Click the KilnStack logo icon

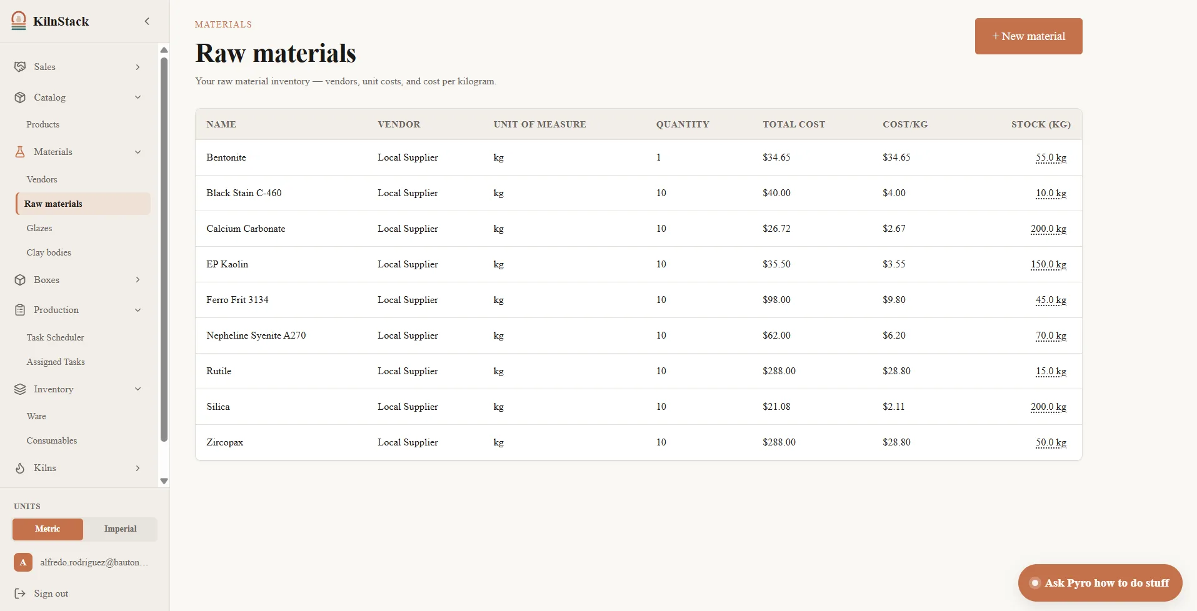point(19,21)
